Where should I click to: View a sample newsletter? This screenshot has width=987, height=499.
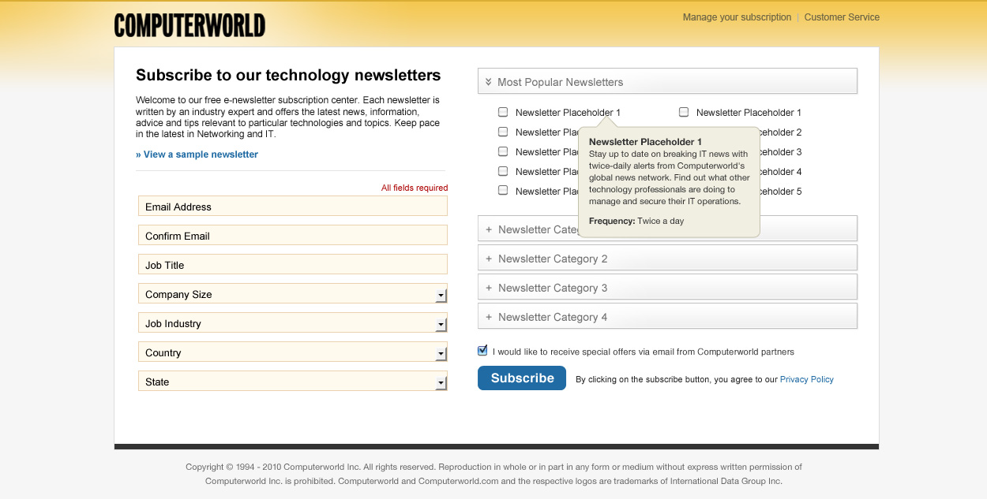click(x=197, y=155)
